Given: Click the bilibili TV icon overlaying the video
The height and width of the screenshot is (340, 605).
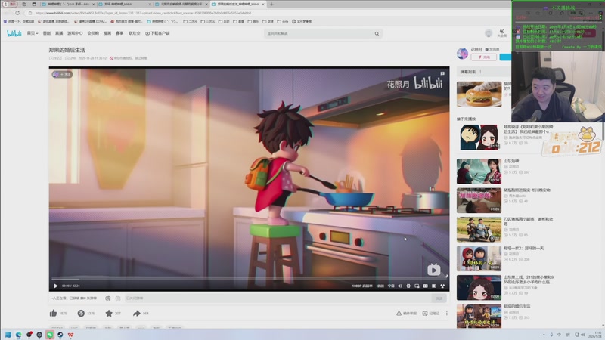Looking at the screenshot, I should (433, 270).
